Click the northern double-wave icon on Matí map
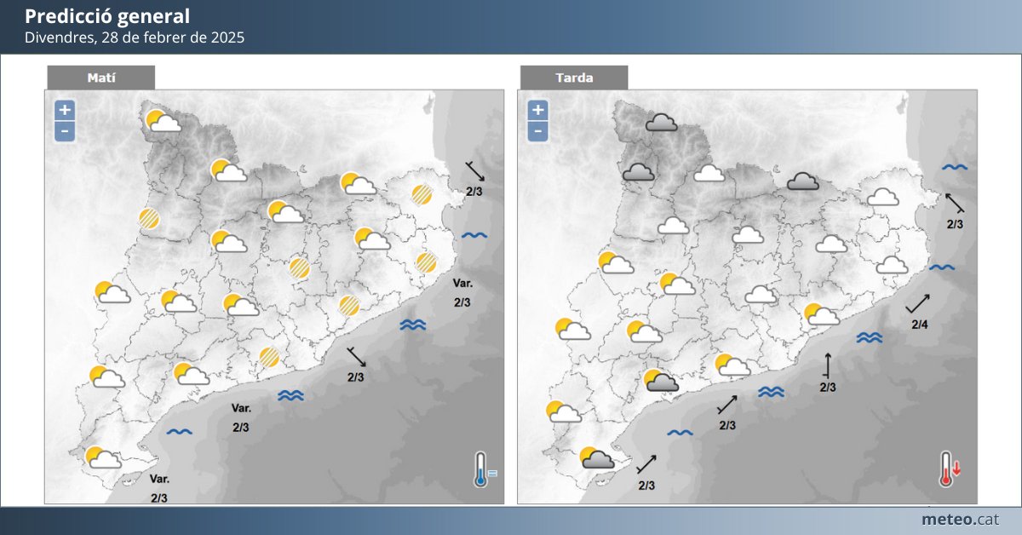Viewport: 1022px width, 535px height. 413,325
